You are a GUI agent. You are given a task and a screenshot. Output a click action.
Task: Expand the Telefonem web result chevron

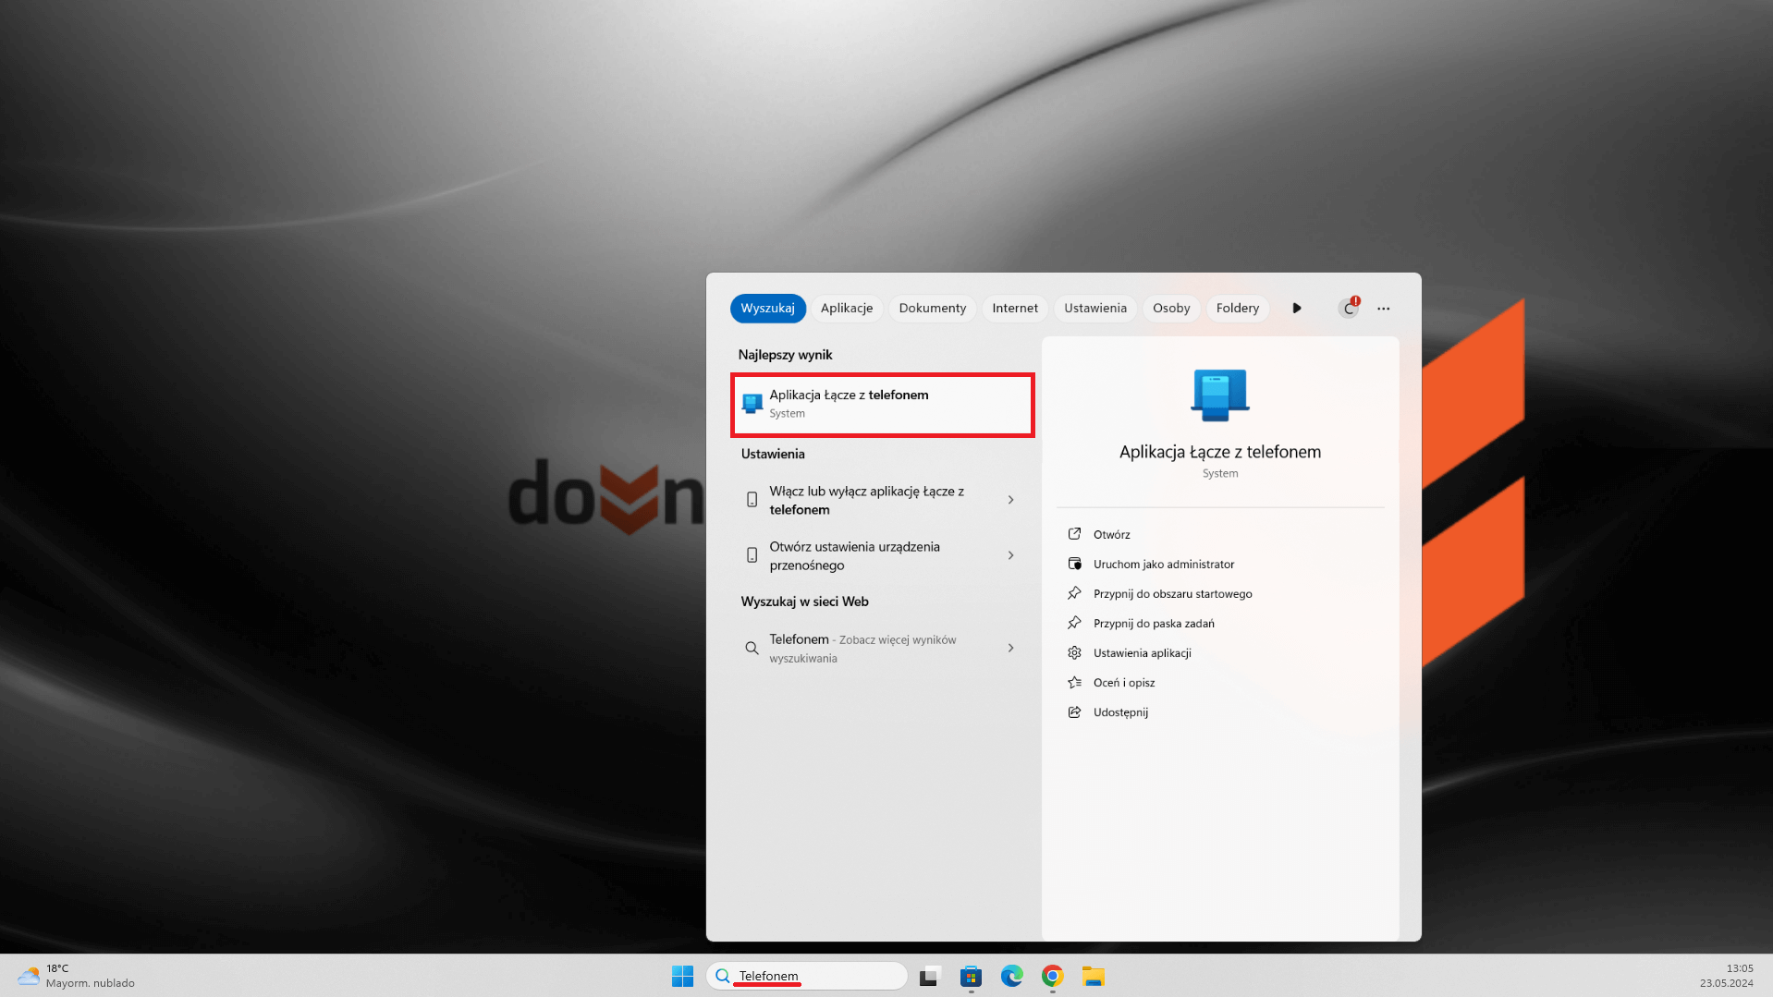[1010, 648]
